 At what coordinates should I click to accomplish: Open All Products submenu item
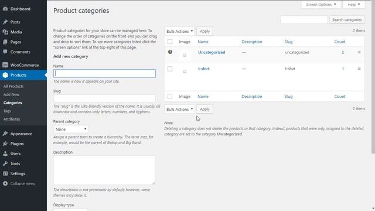pyautogui.click(x=13, y=86)
